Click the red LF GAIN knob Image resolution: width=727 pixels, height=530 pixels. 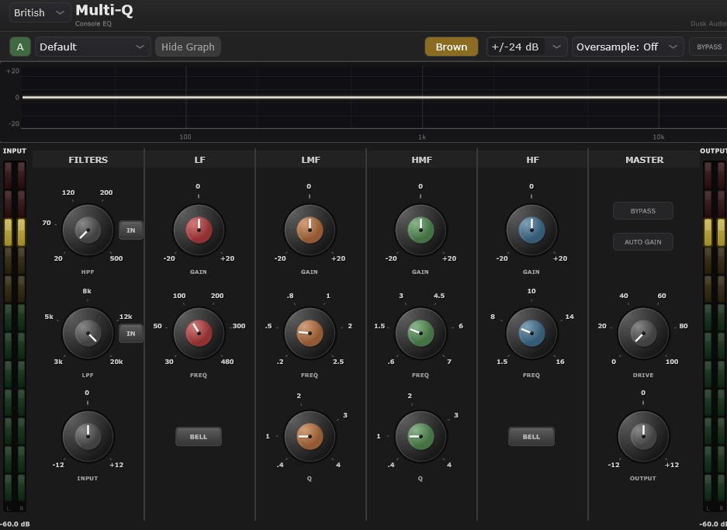click(x=199, y=230)
